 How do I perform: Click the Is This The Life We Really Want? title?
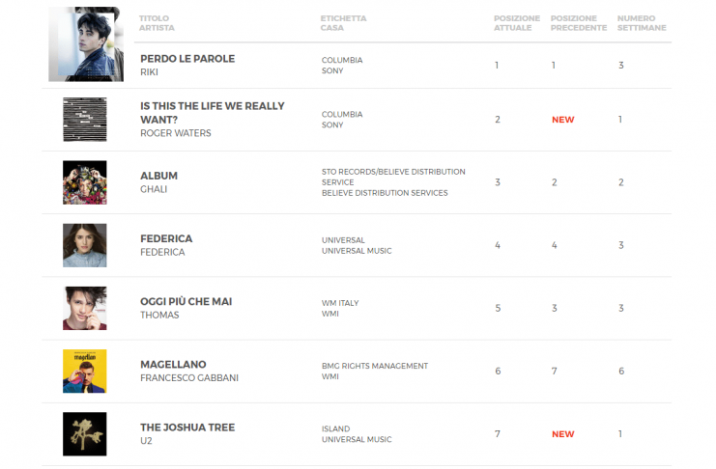point(213,113)
